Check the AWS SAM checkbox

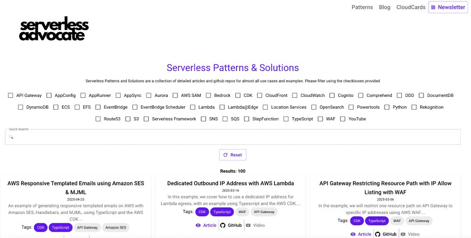pyautogui.click(x=175, y=95)
